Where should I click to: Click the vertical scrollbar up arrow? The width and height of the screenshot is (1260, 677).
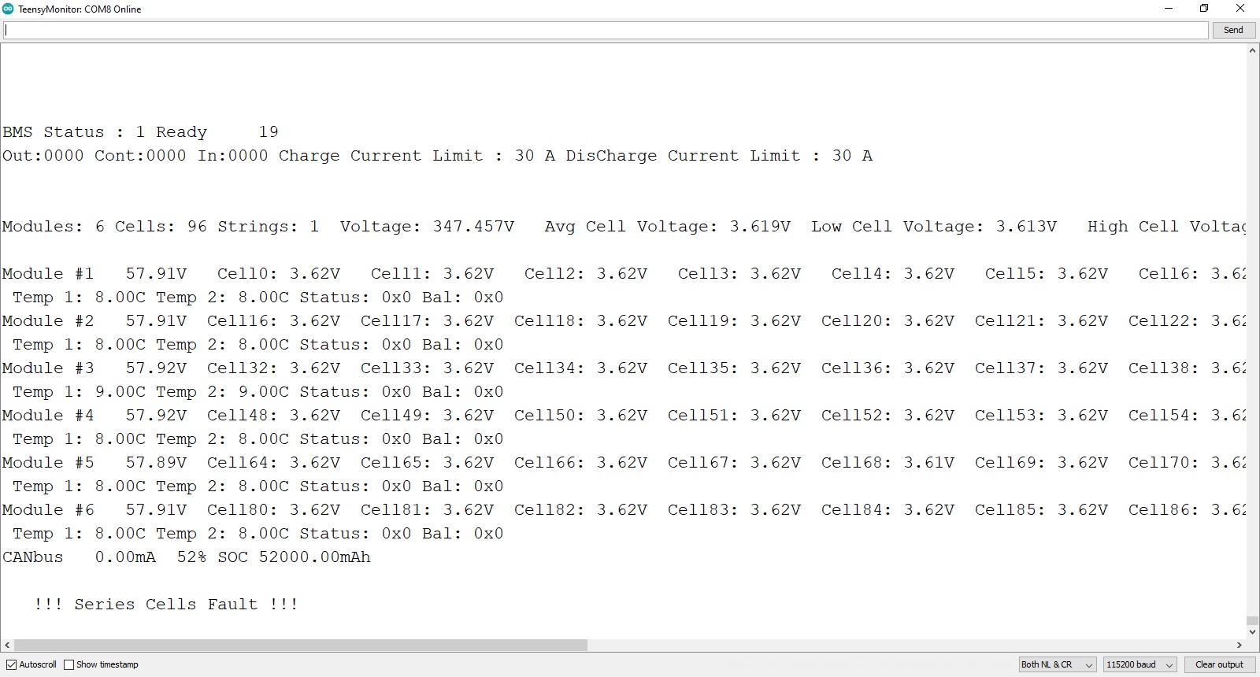coord(1252,50)
